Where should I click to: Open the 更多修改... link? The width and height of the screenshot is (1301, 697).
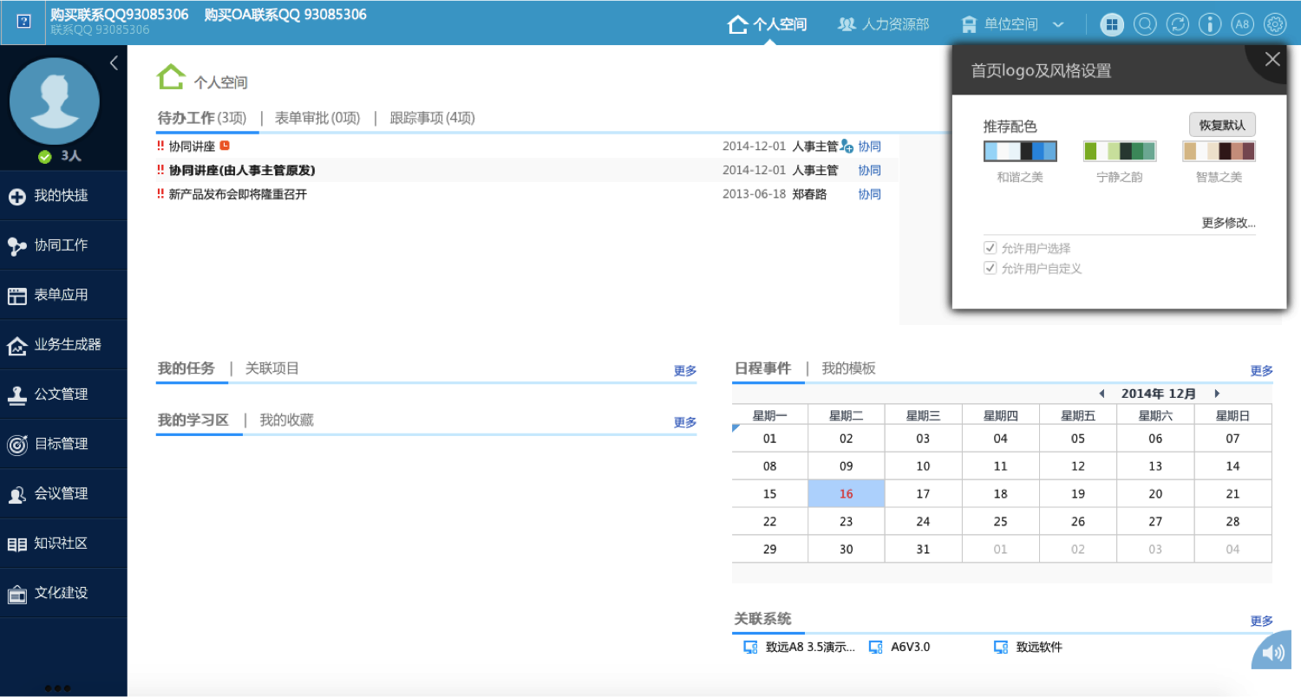(x=1228, y=223)
